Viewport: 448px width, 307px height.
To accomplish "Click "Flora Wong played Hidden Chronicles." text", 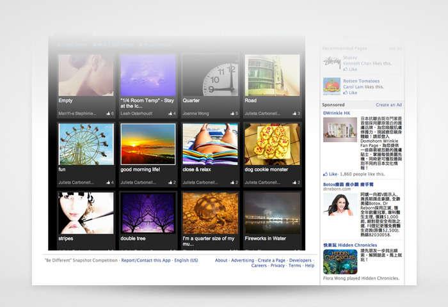I will pos(361,278).
